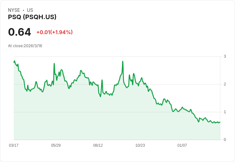The width and height of the screenshot is (235, 162).
Task: Click the NYSE exchange label
Action: pyautogui.click(x=14, y=10)
